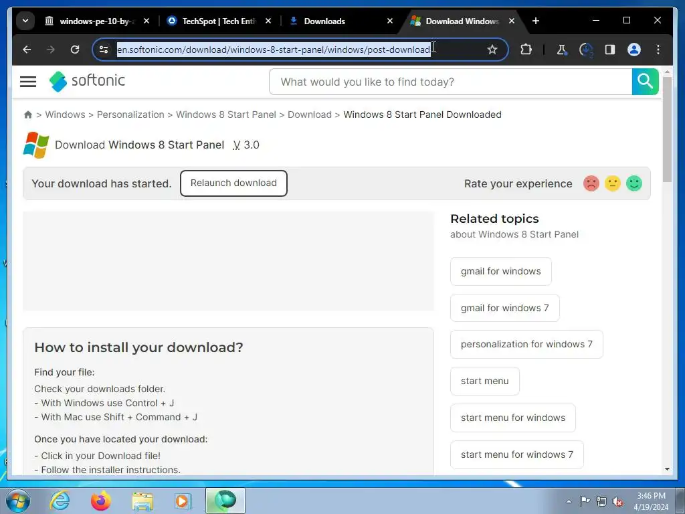Toggle the browser side panel
This screenshot has height=514, width=685.
coord(610,50)
